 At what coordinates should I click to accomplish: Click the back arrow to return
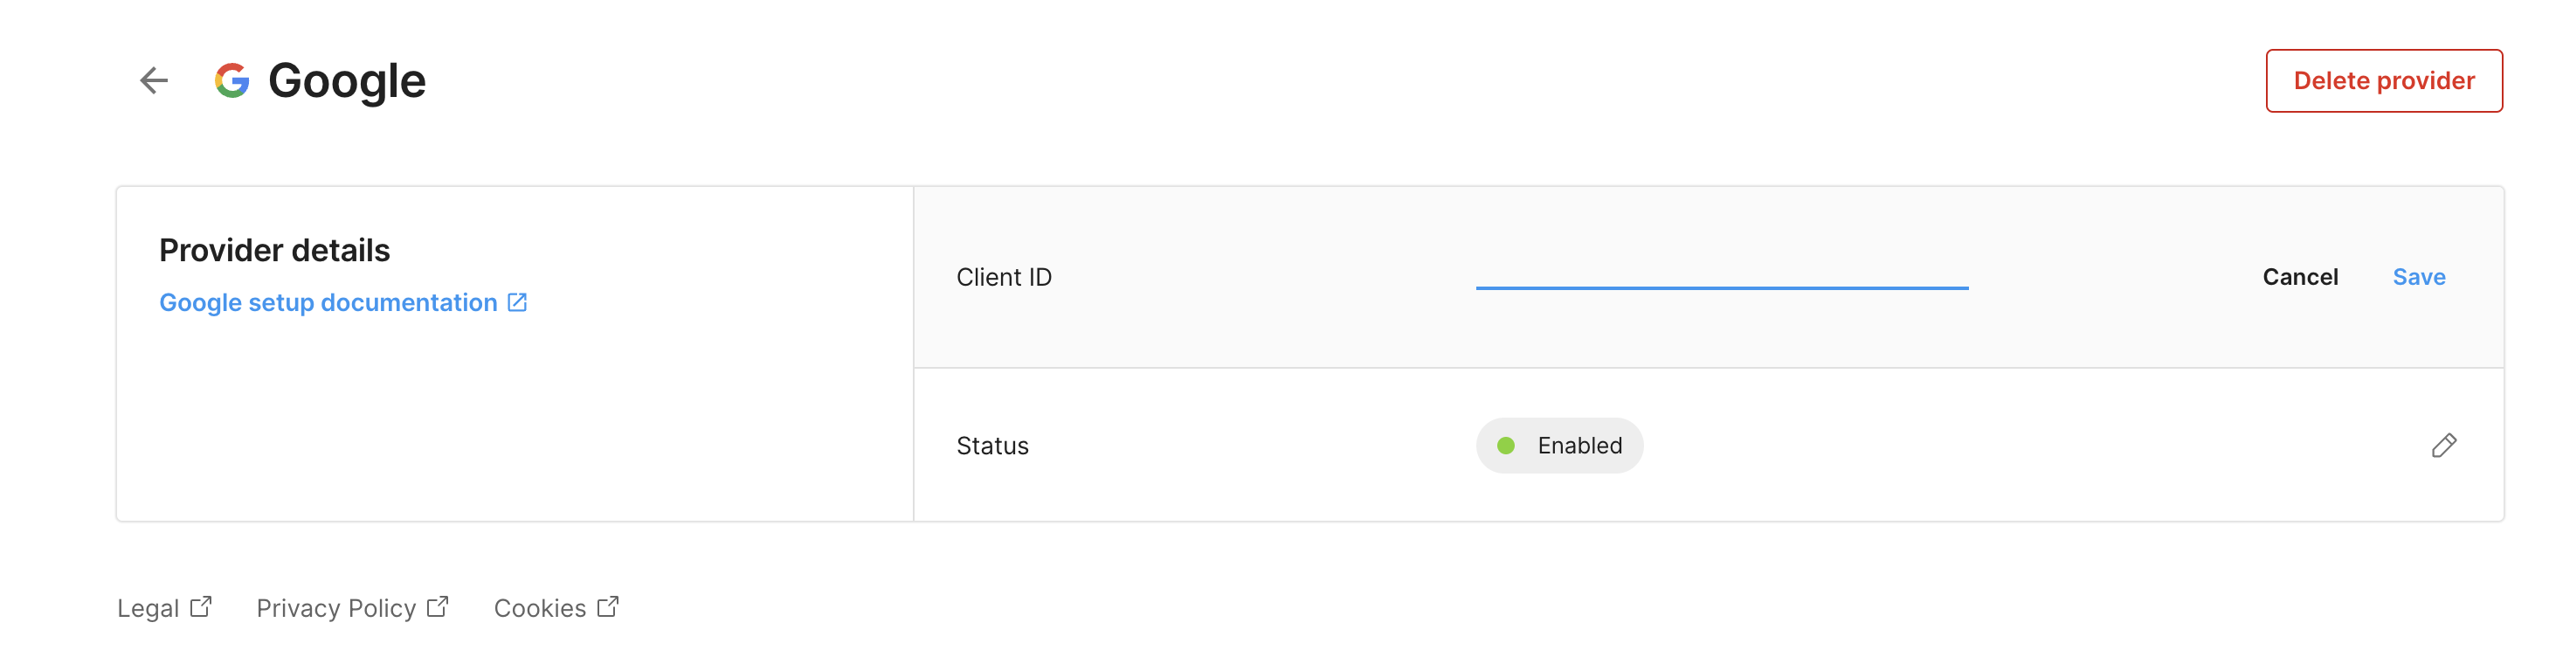click(x=154, y=80)
